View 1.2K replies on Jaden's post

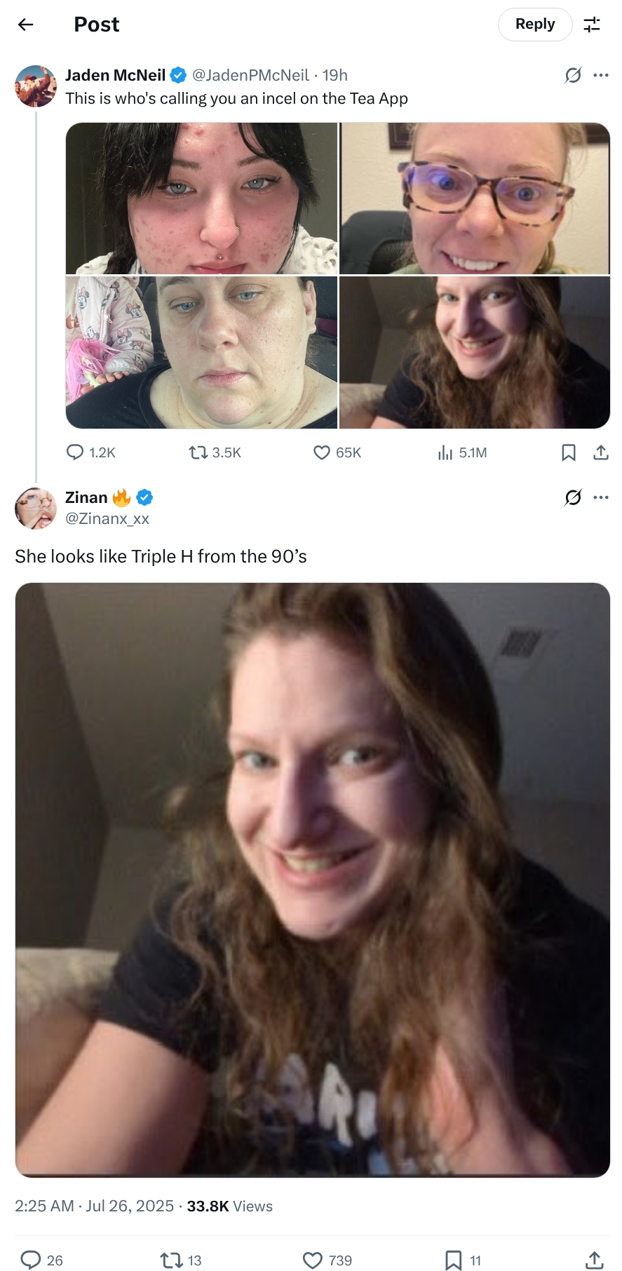(x=90, y=452)
